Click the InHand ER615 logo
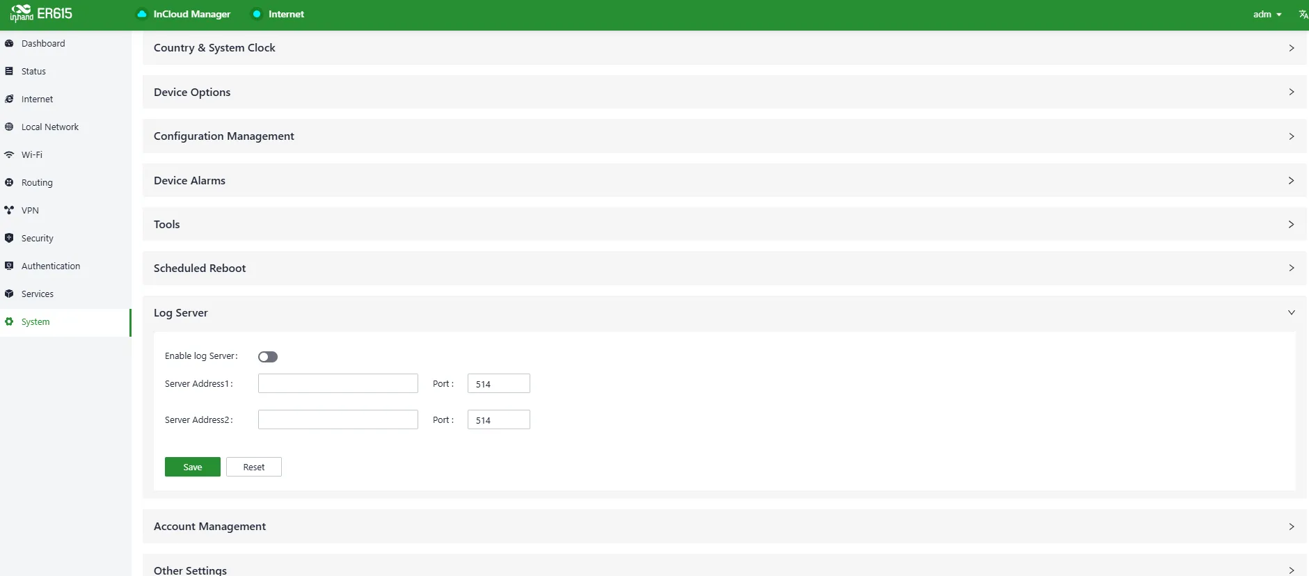 pos(41,13)
